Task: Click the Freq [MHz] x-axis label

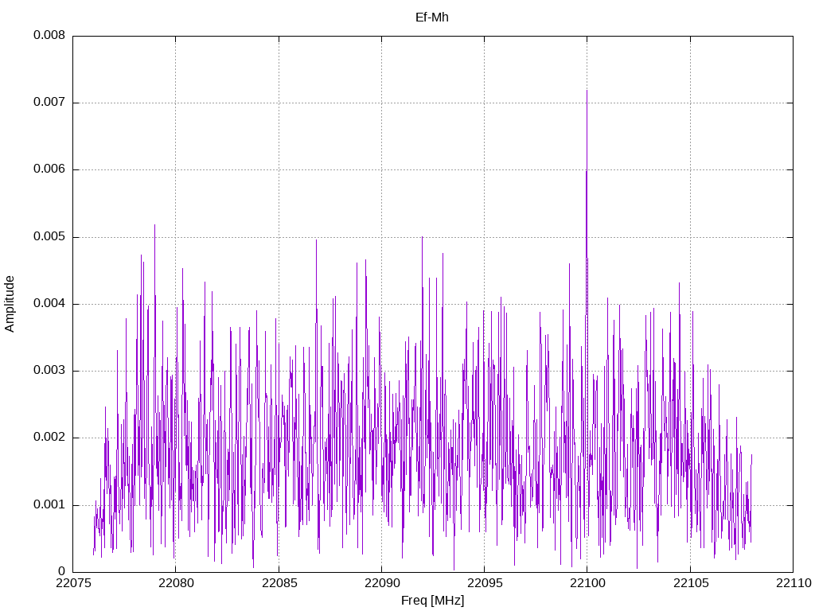Action: coord(432,601)
